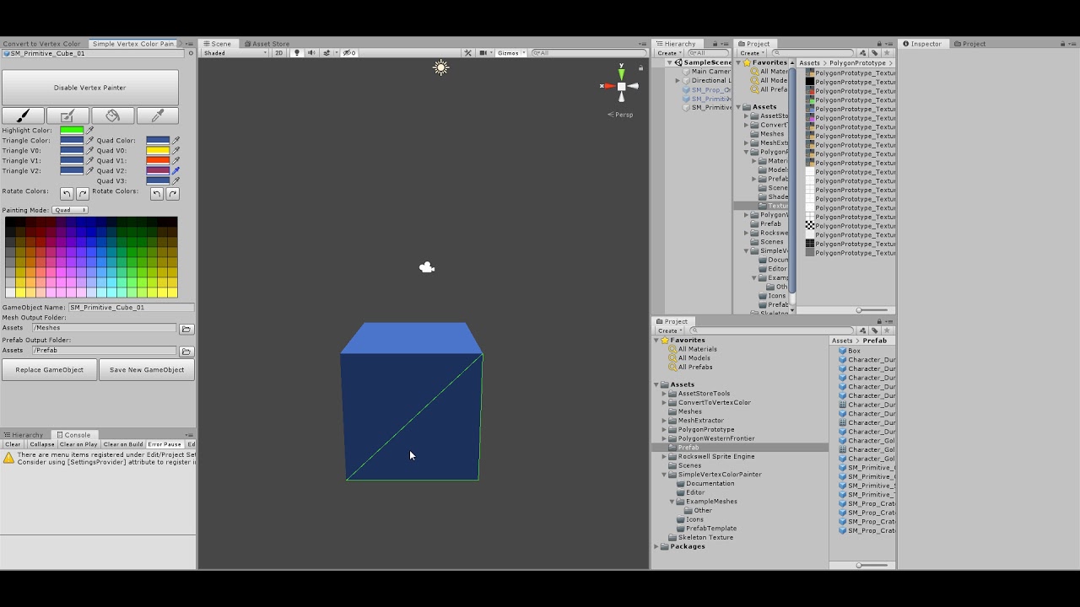This screenshot has height=607, width=1080.
Task: Click the eyedropper next to Quad V0
Action: [x=176, y=151]
